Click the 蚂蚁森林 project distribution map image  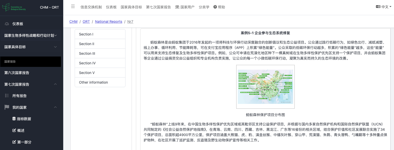[x=265, y=87]
